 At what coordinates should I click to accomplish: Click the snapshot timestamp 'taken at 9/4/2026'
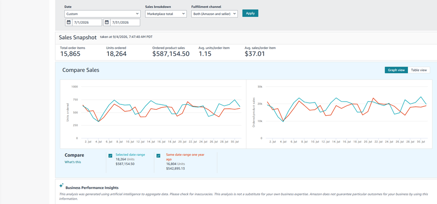pyautogui.click(x=126, y=36)
